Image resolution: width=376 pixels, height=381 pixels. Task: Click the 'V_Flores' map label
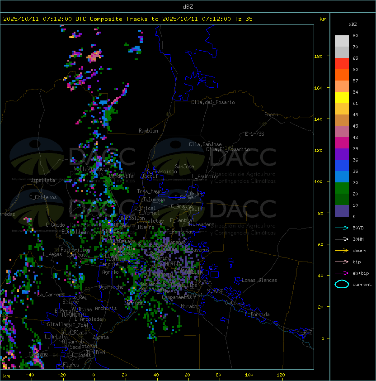pyautogui.click(x=68, y=365)
